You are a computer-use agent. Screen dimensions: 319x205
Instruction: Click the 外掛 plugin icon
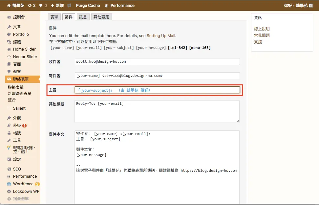click(9, 125)
